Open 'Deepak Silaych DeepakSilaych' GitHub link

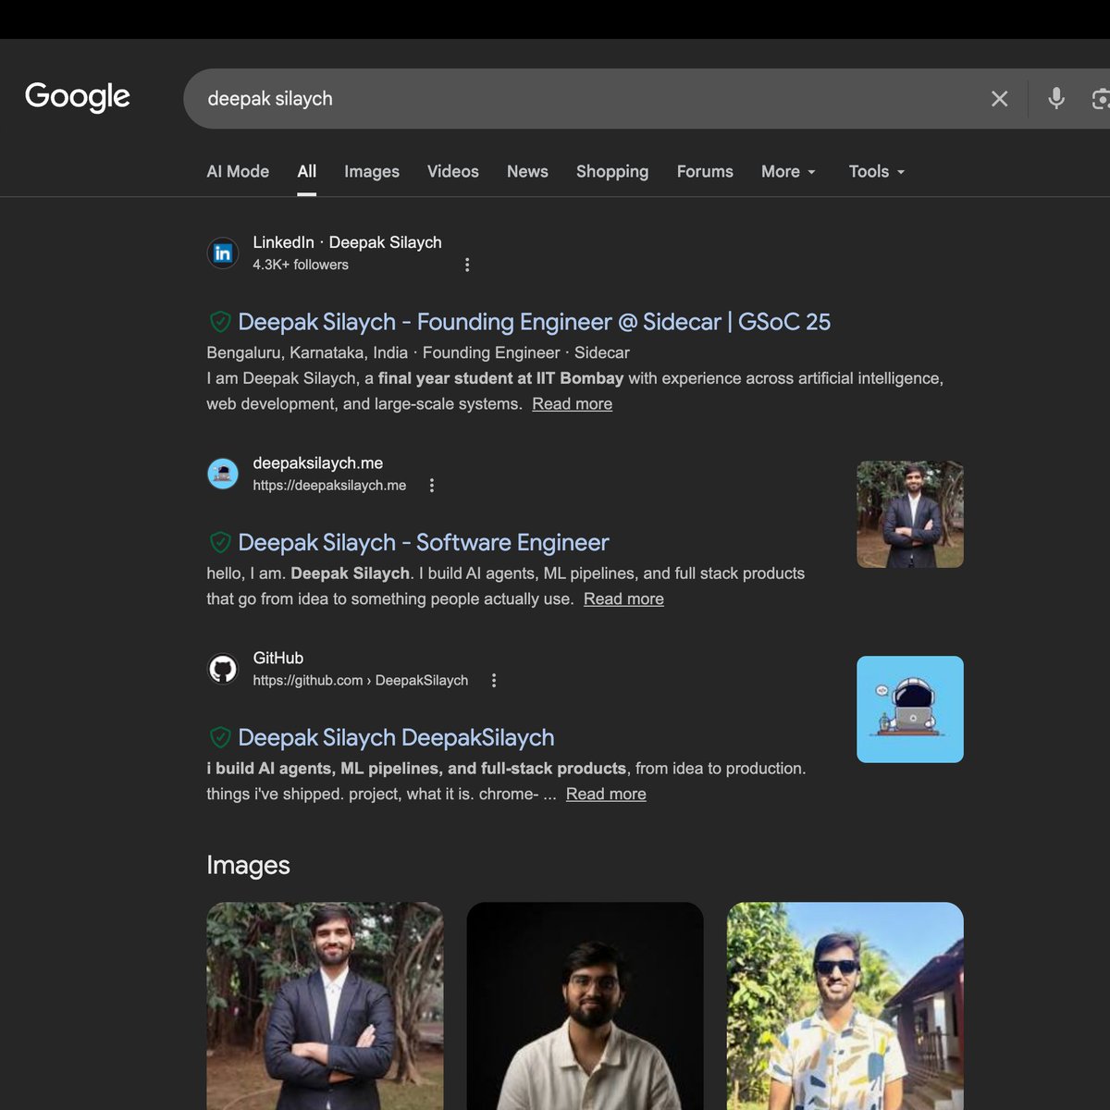396,737
